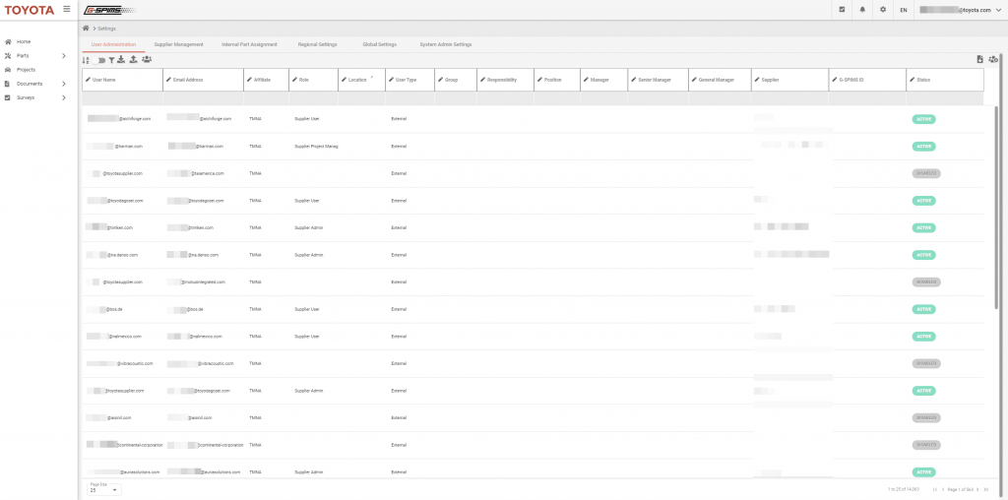Expand the Surveys sidebar menu
This screenshot has height=500, width=1008.
64,98
